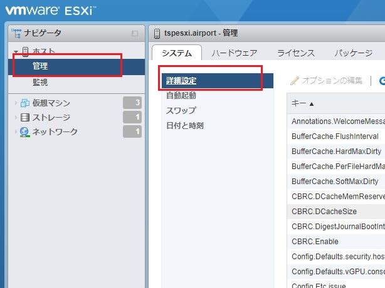Screen dimensions: 385x288
Task: Open 日付と時刻 settings
Action: [218, 126]
